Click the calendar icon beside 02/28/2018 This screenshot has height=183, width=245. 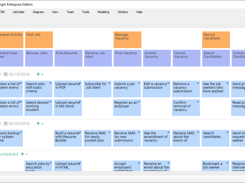pyautogui.click(x=6, y=124)
